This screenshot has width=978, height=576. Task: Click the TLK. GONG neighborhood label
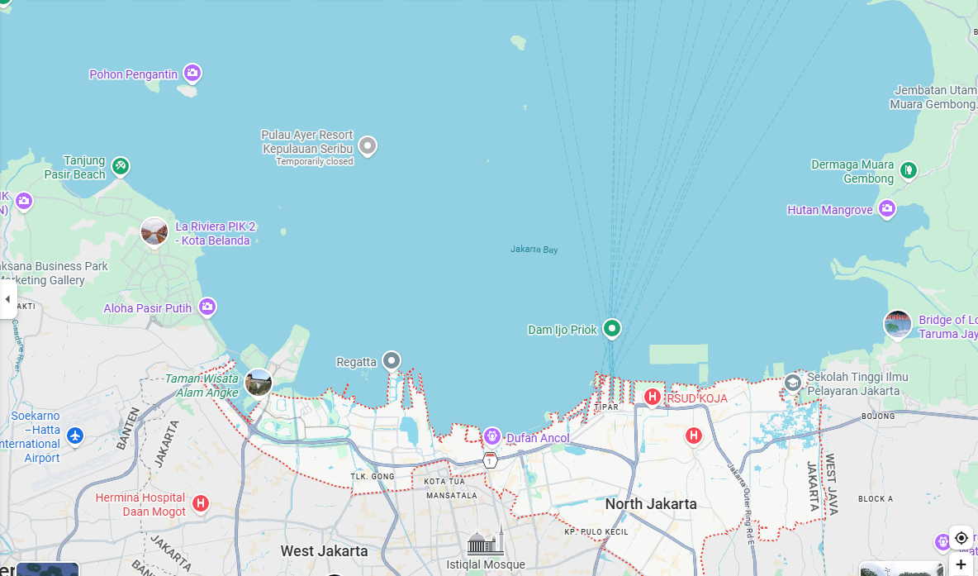(373, 477)
